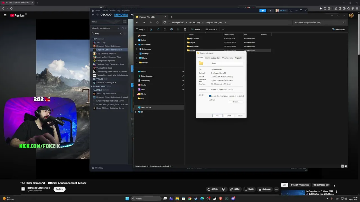Open the Zobrazit view dropdown
Image resolution: width=360 pixels, height=202 pixels.
211,29
